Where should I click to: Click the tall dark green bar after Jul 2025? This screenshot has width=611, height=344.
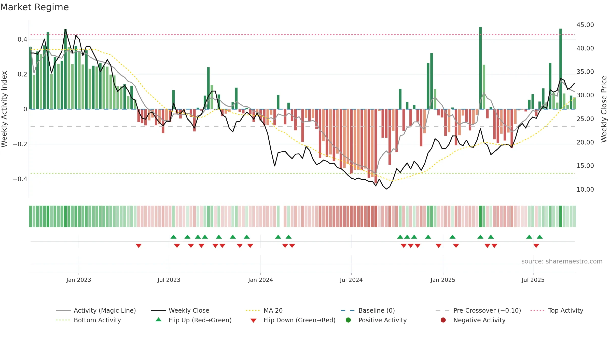pyautogui.click(x=561, y=69)
